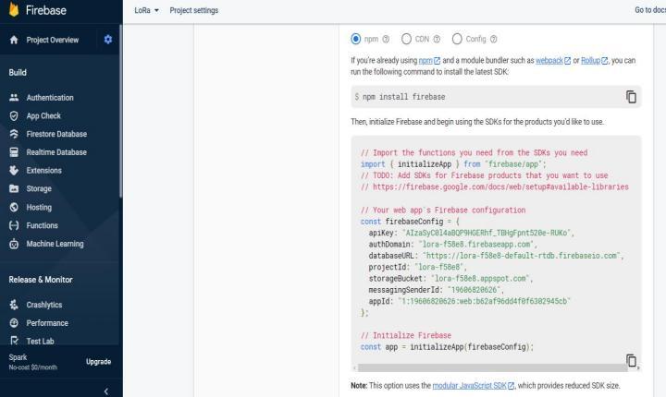Open Crashlytics in the sidebar

44,305
